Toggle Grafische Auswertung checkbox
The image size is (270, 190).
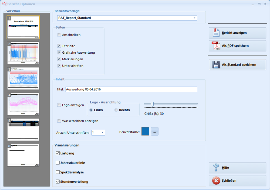pos(59,53)
